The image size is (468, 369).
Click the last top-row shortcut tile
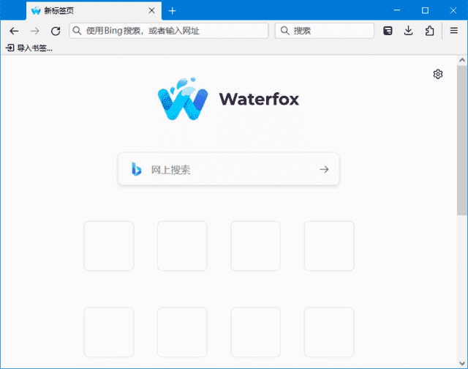(329, 246)
